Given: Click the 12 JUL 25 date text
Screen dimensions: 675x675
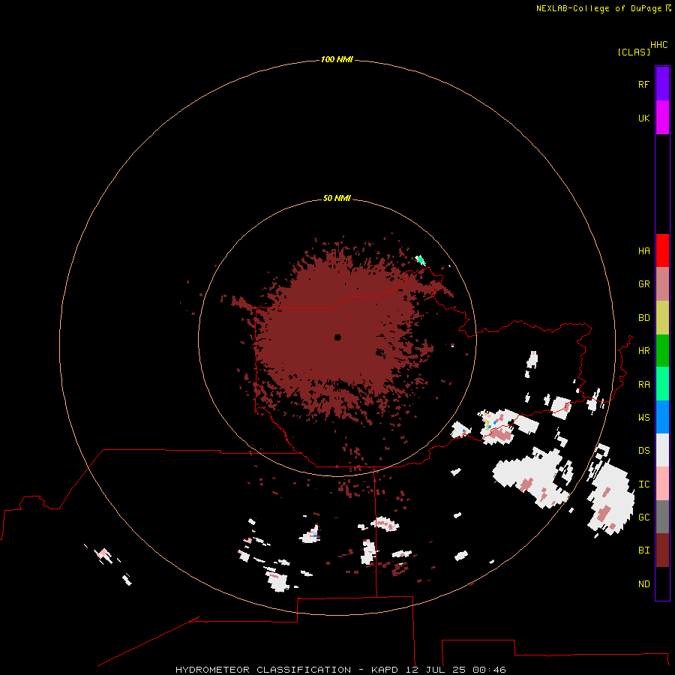Looking at the screenshot, I should (435, 670).
